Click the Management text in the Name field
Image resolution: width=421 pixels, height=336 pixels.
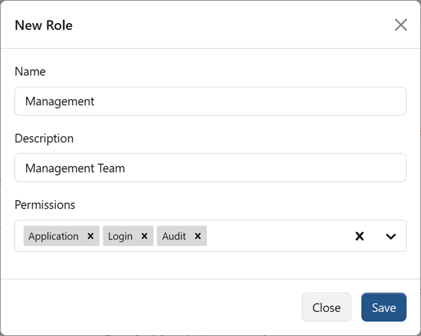60,102
